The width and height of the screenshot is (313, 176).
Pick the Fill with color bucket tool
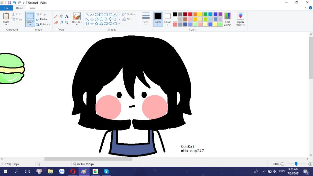[61, 16]
